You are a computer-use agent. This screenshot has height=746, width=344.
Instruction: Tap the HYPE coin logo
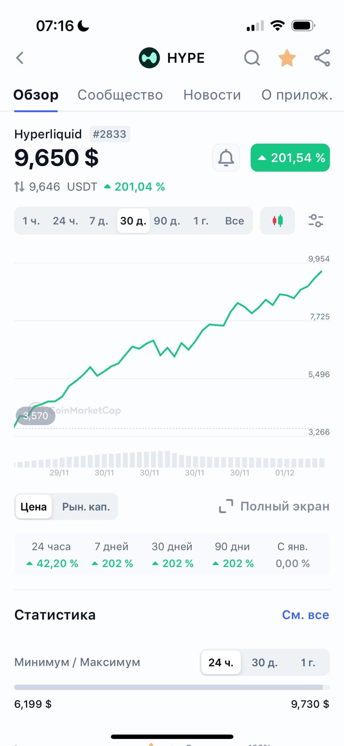149,58
